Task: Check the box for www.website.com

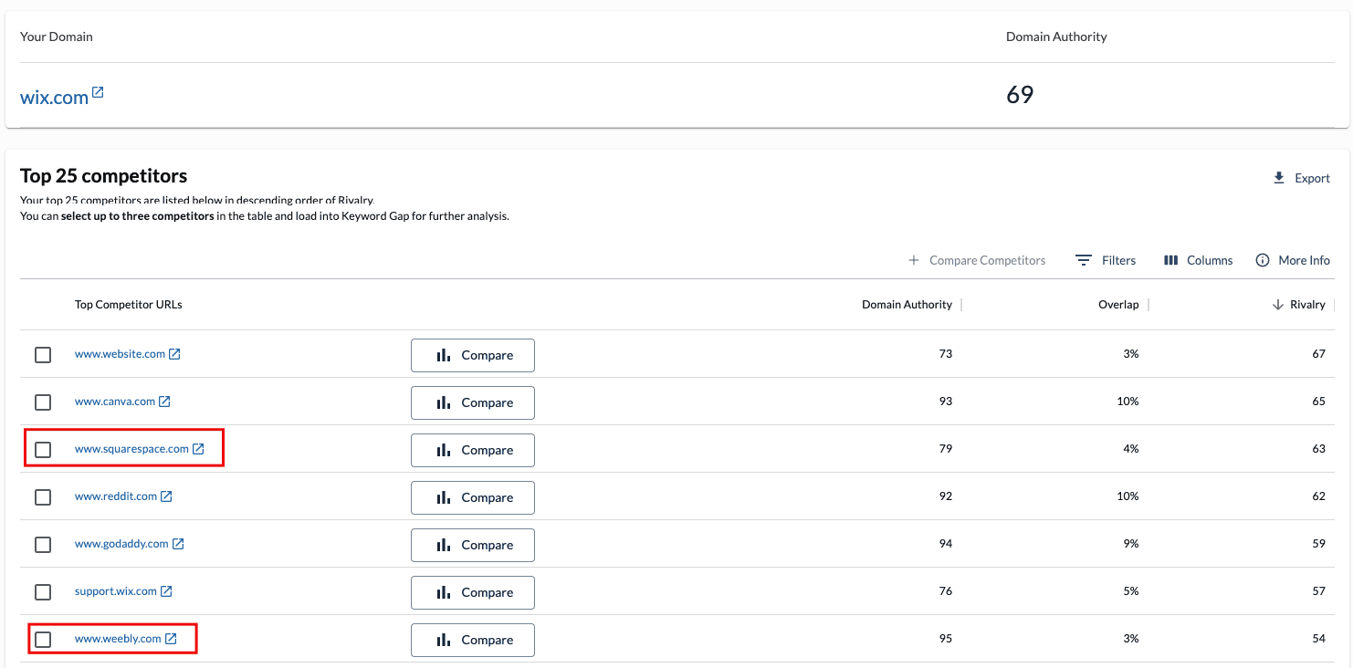Action: tap(43, 355)
